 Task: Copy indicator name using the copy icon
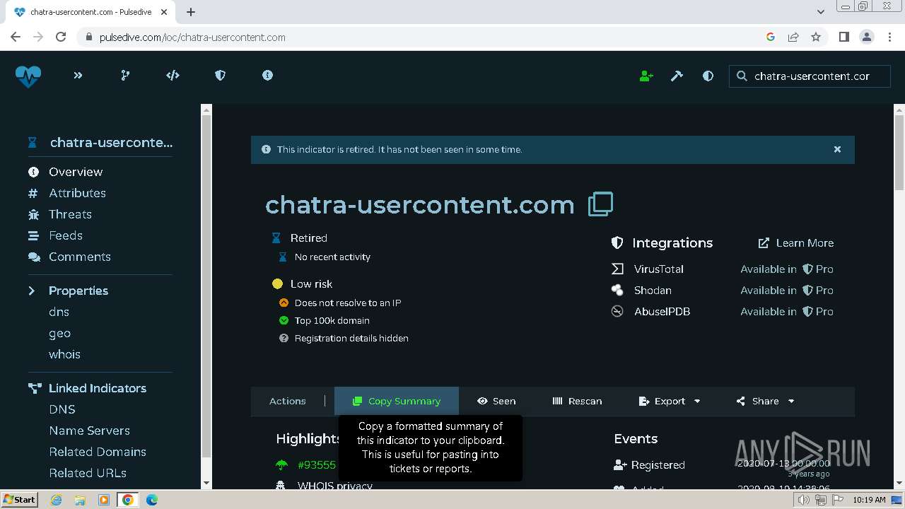[601, 204]
